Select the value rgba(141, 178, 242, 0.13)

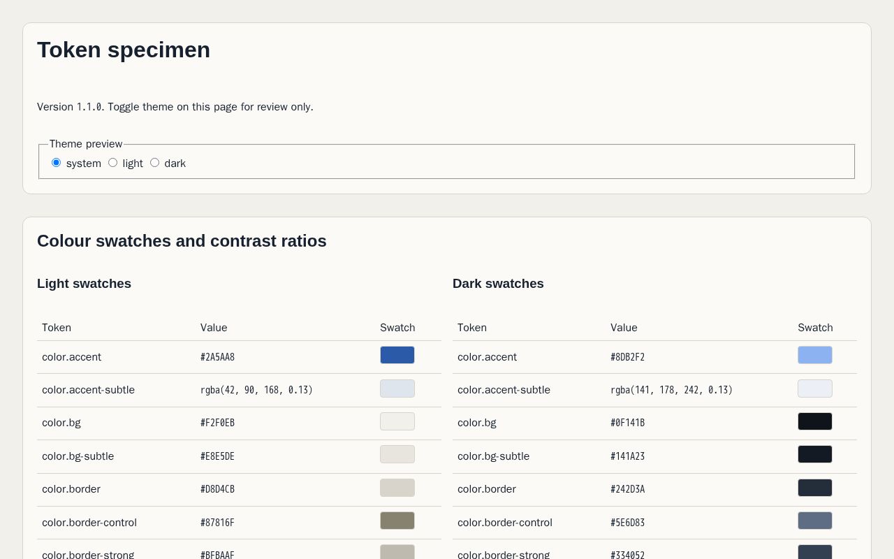point(671,390)
